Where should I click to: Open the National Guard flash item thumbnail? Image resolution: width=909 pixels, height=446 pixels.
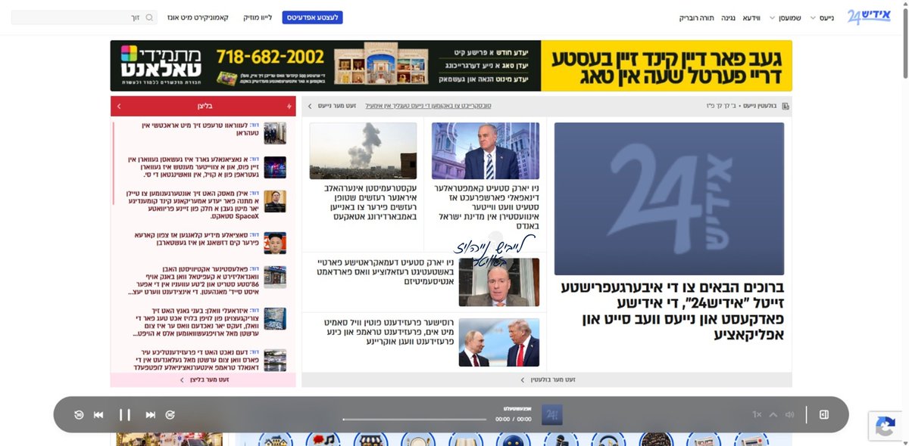click(x=275, y=167)
